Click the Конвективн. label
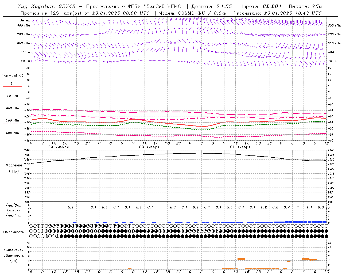The height and width of the screenshot is (274, 342). coord(14,250)
